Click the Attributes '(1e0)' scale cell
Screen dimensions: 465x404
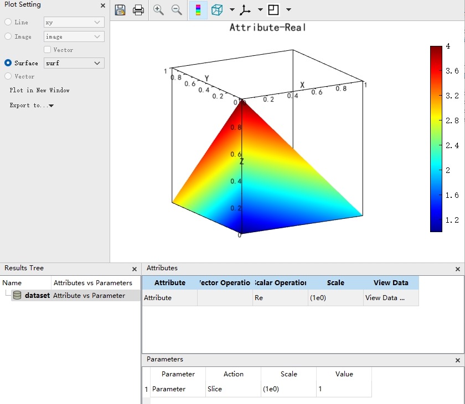pyautogui.click(x=335, y=298)
